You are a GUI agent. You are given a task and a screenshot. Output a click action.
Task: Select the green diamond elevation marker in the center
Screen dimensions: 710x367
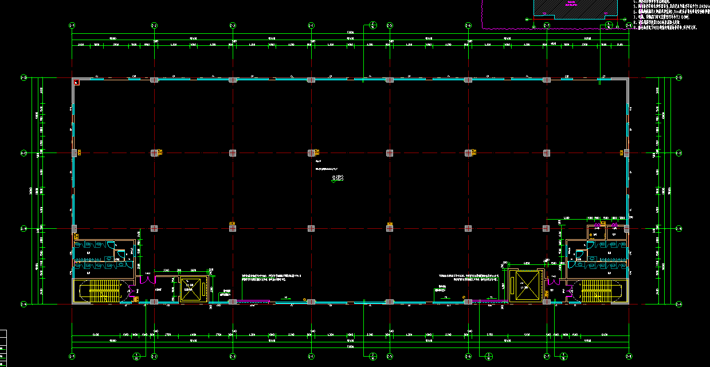point(334,182)
